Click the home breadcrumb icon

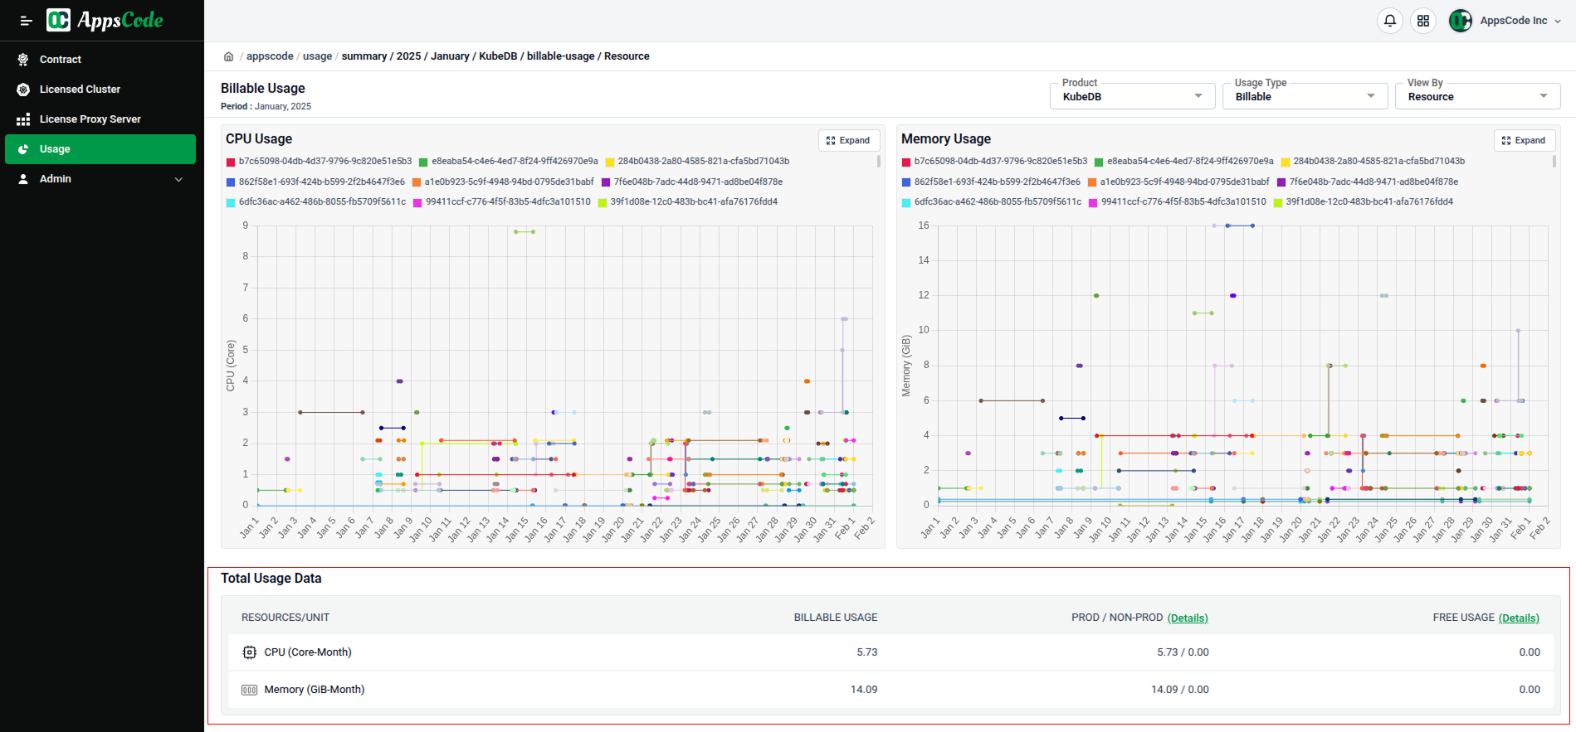[x=228, y=56]
